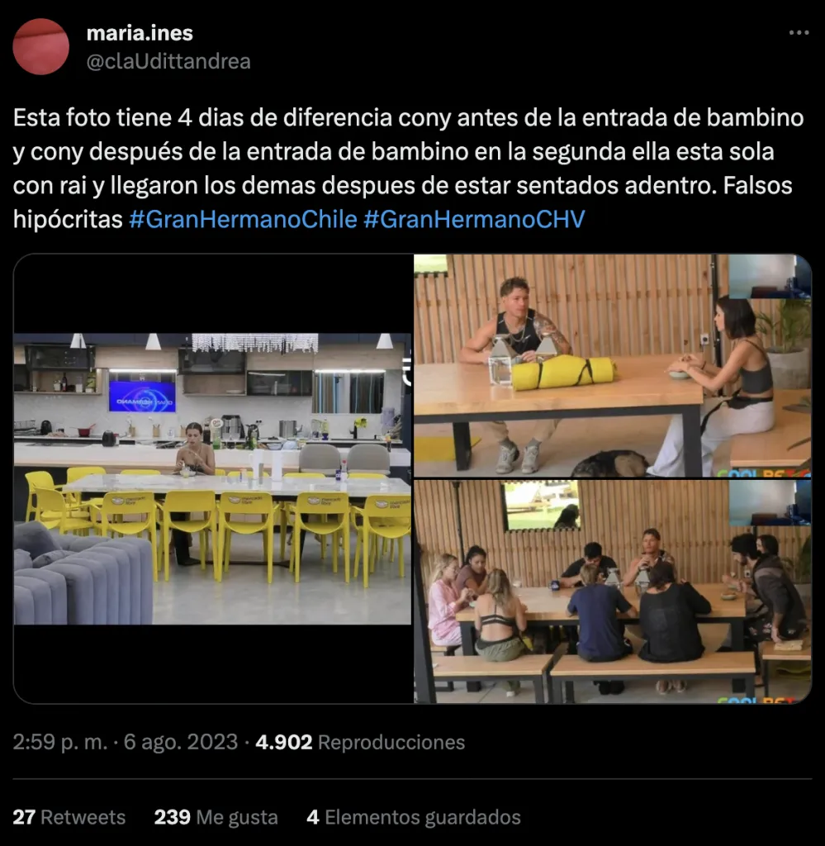
Task: Click the 2:59 p. m. timestamp
Action: [60, 743]
